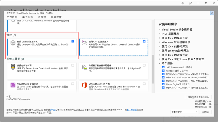Open the license link

[x=53, y=110]
